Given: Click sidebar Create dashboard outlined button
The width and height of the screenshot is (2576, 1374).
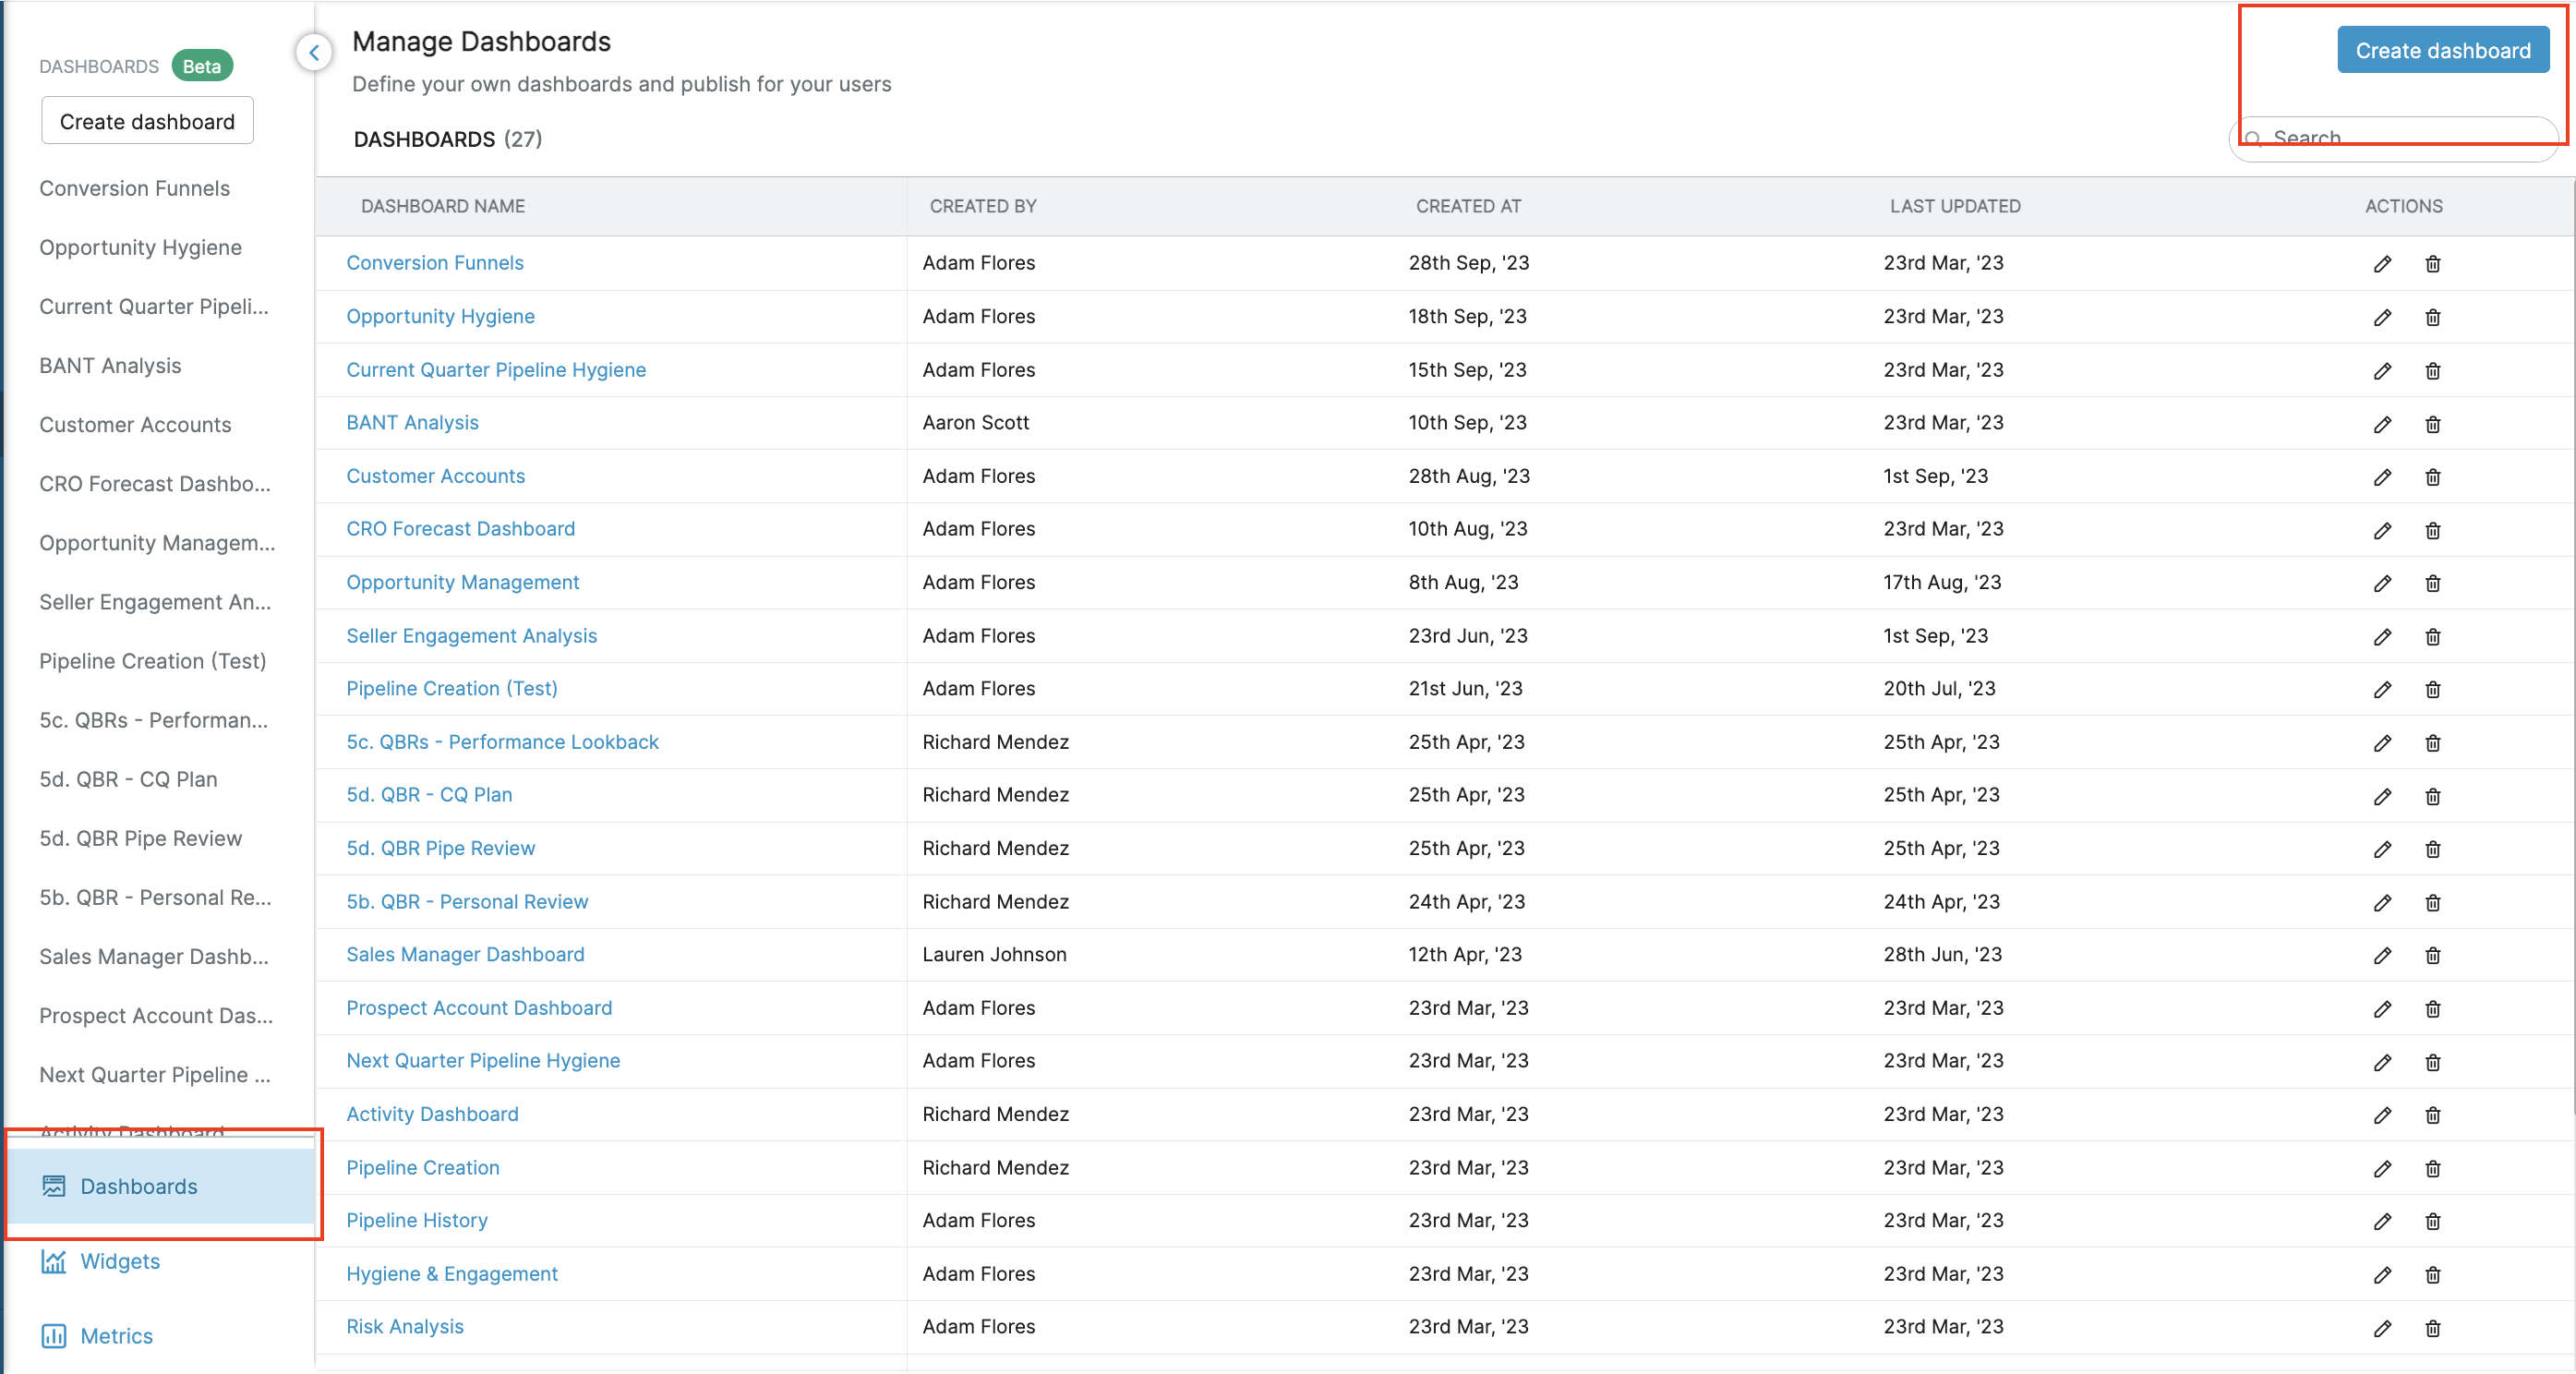Looking at the screenshot, I should coord(147,121).
